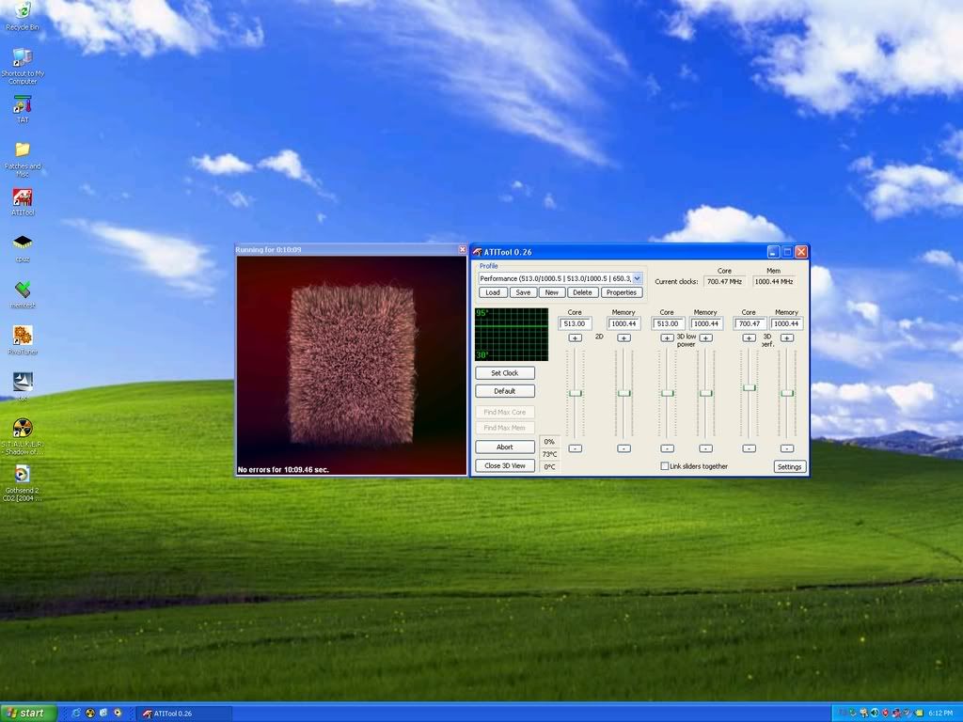Click the 3D perf Memory slider thumb
The width and height of the screenshot is (963, 722).
pyautogui.click(x=787, y=393)
